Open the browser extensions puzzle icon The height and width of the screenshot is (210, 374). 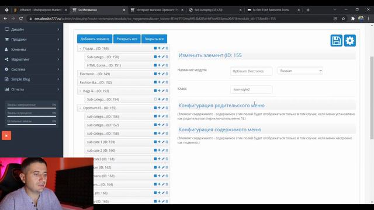point(353,18)
